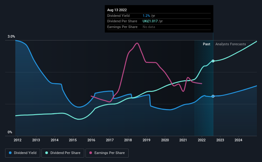Select the 2024 x-axis year label
The width and height of the screenshot is (262, 162).
click(238, 140)
